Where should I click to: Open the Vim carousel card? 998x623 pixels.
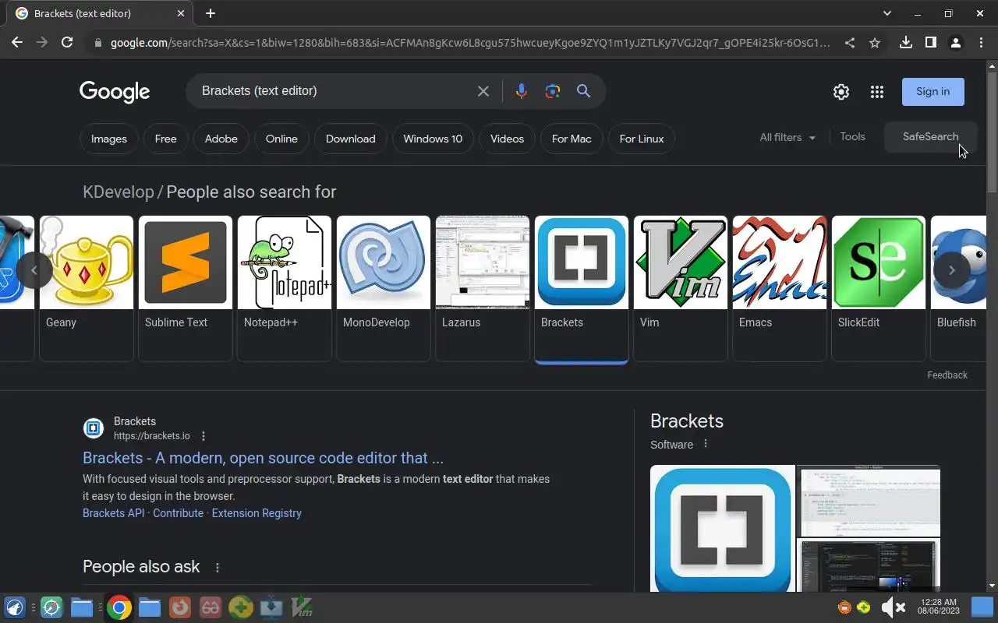pos(681,288)
